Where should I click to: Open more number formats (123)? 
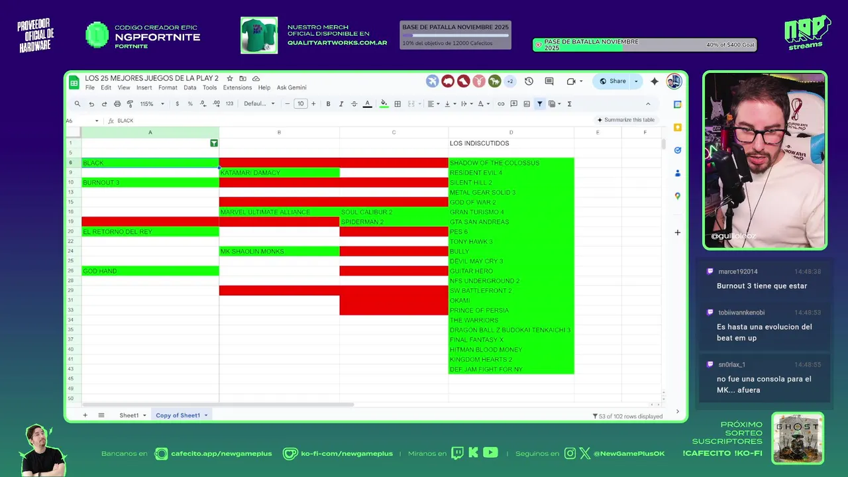(229, 104)
